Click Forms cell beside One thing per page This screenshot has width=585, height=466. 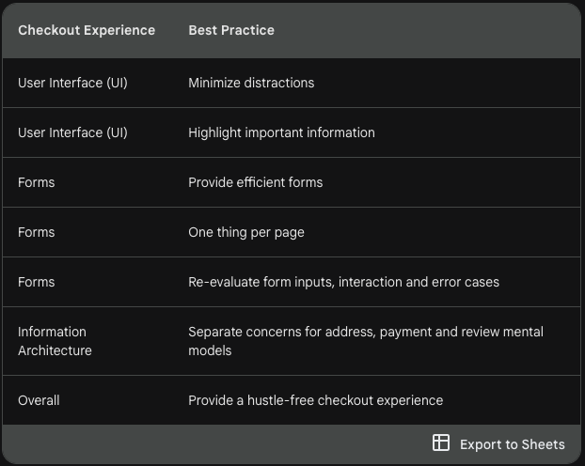coord(37,232)
